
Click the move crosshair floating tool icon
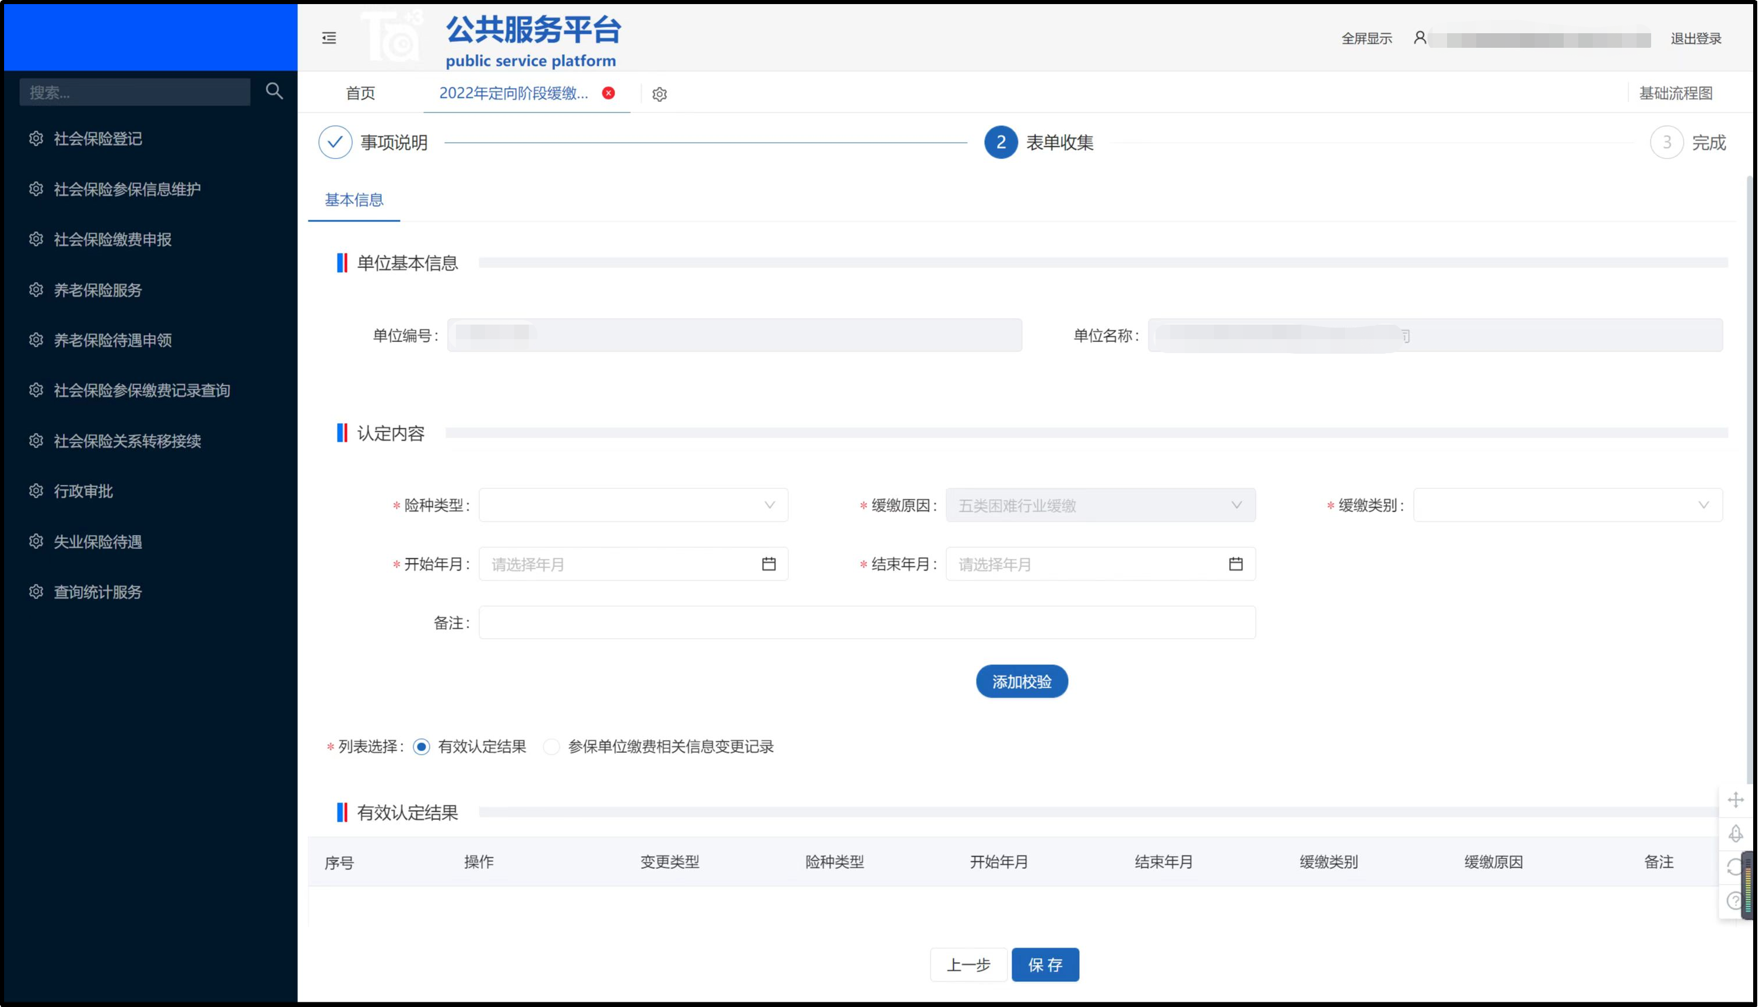[1735, 800]
